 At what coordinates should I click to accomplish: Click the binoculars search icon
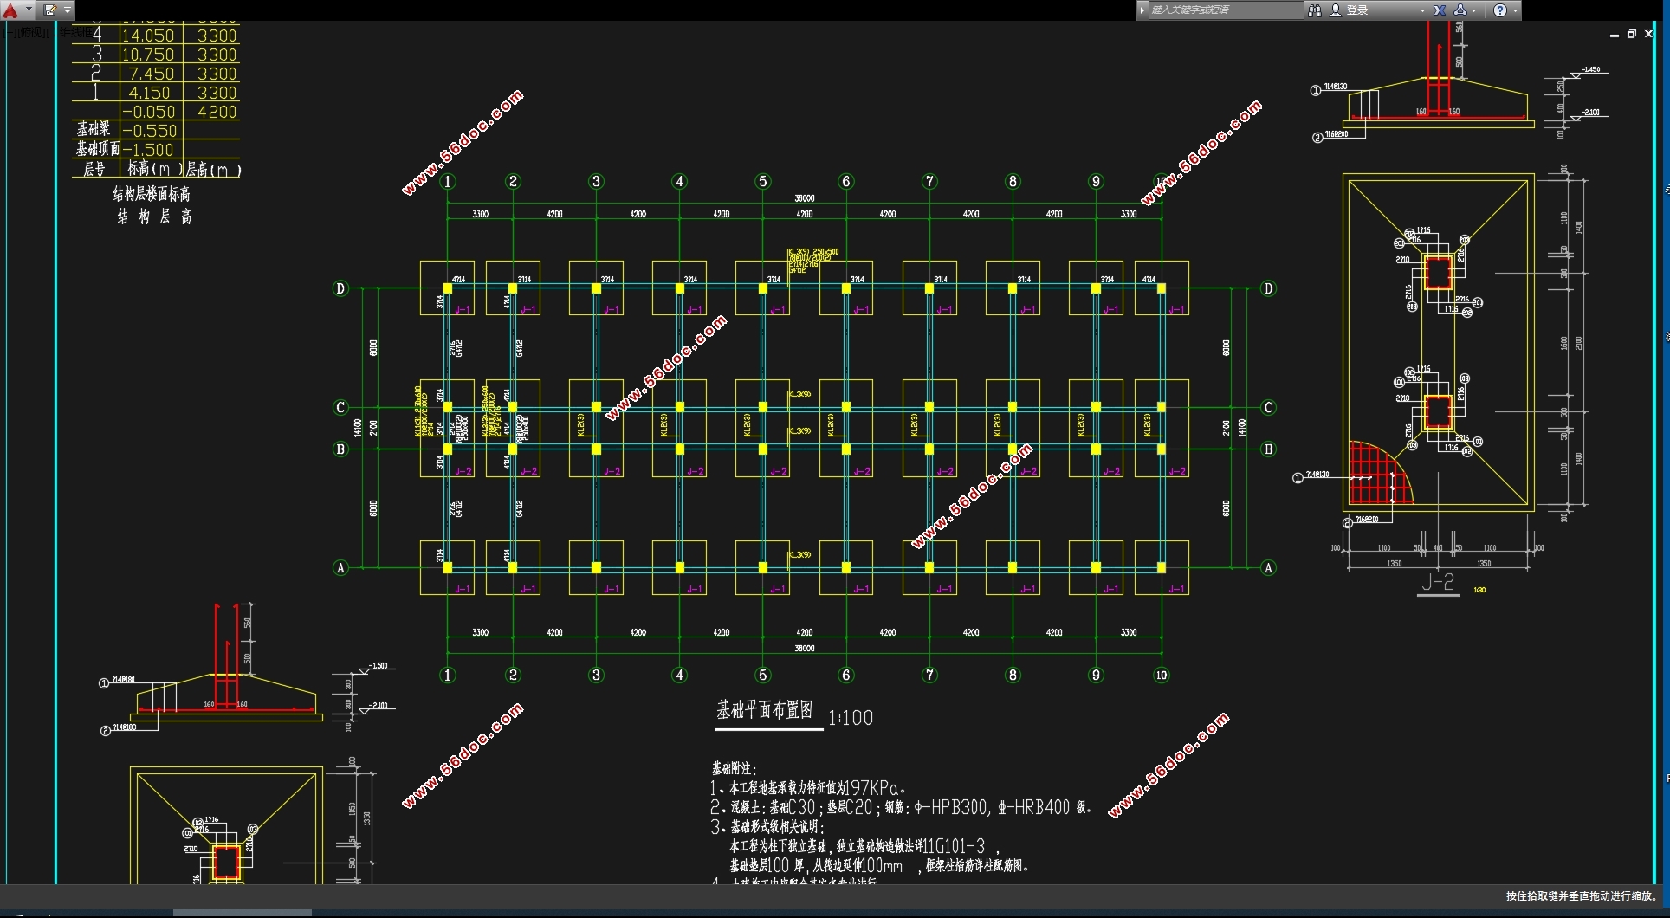click(x=1315, y=10)
